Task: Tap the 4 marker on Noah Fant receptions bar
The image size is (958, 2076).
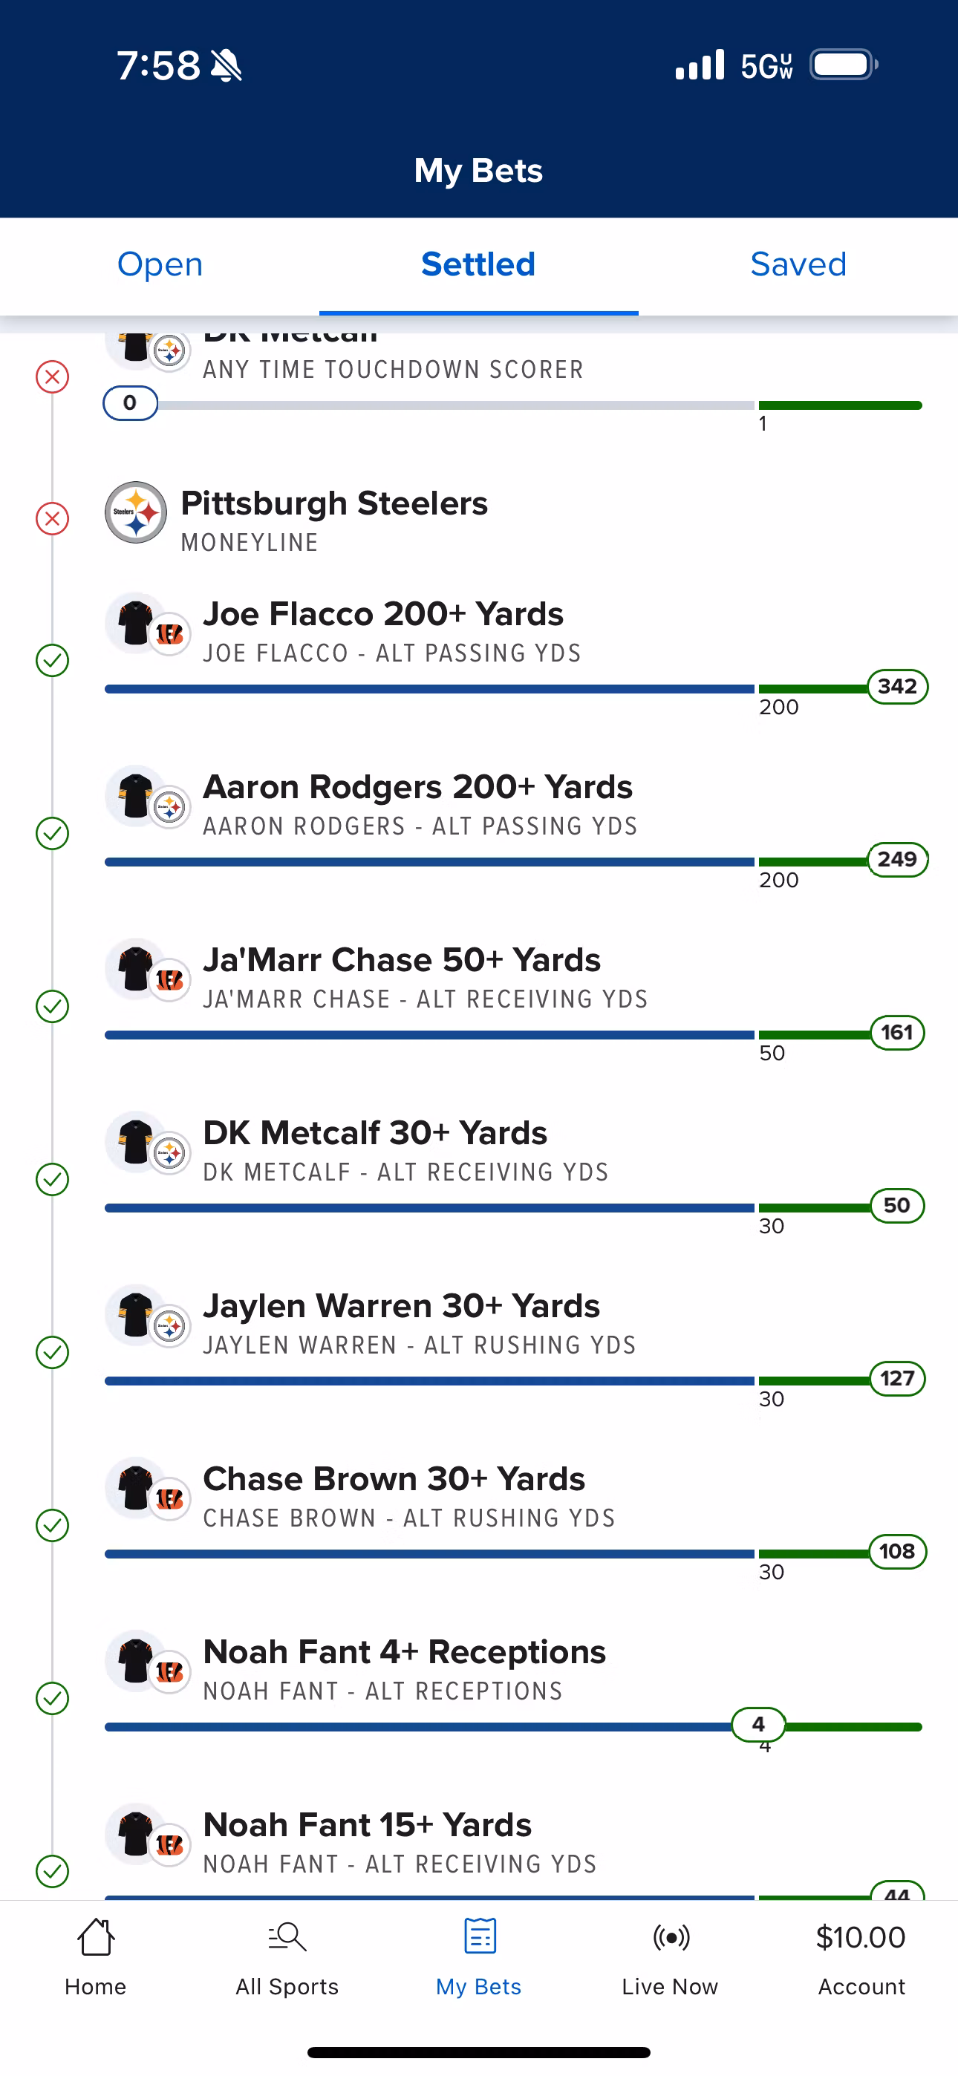Action: click(758, 1724)
